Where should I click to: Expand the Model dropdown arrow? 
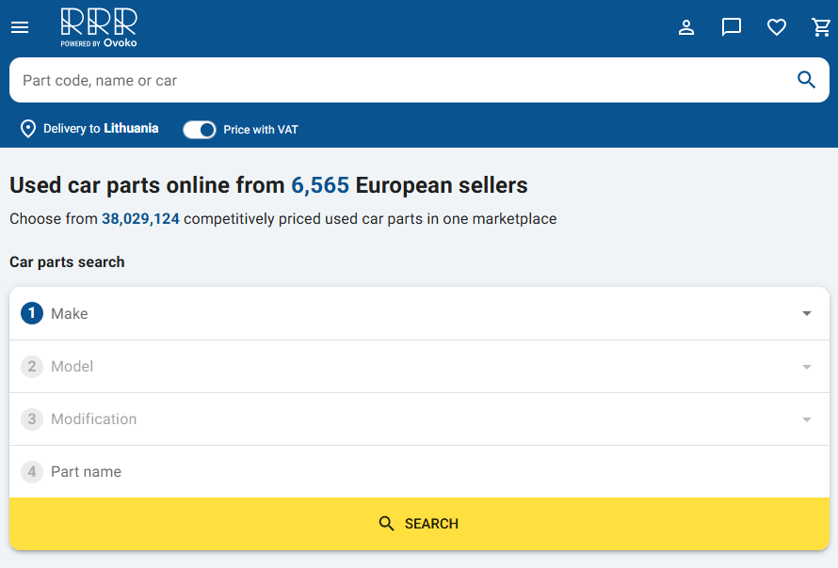[x=807, y=367]
